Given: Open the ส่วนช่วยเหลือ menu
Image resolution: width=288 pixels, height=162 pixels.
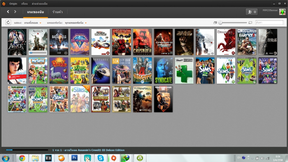Looking at the screenshot, I should point(39,4).
